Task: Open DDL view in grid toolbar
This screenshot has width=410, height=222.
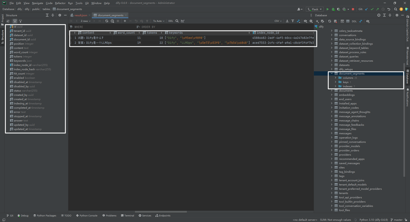Action: click(x=171, y=21)
